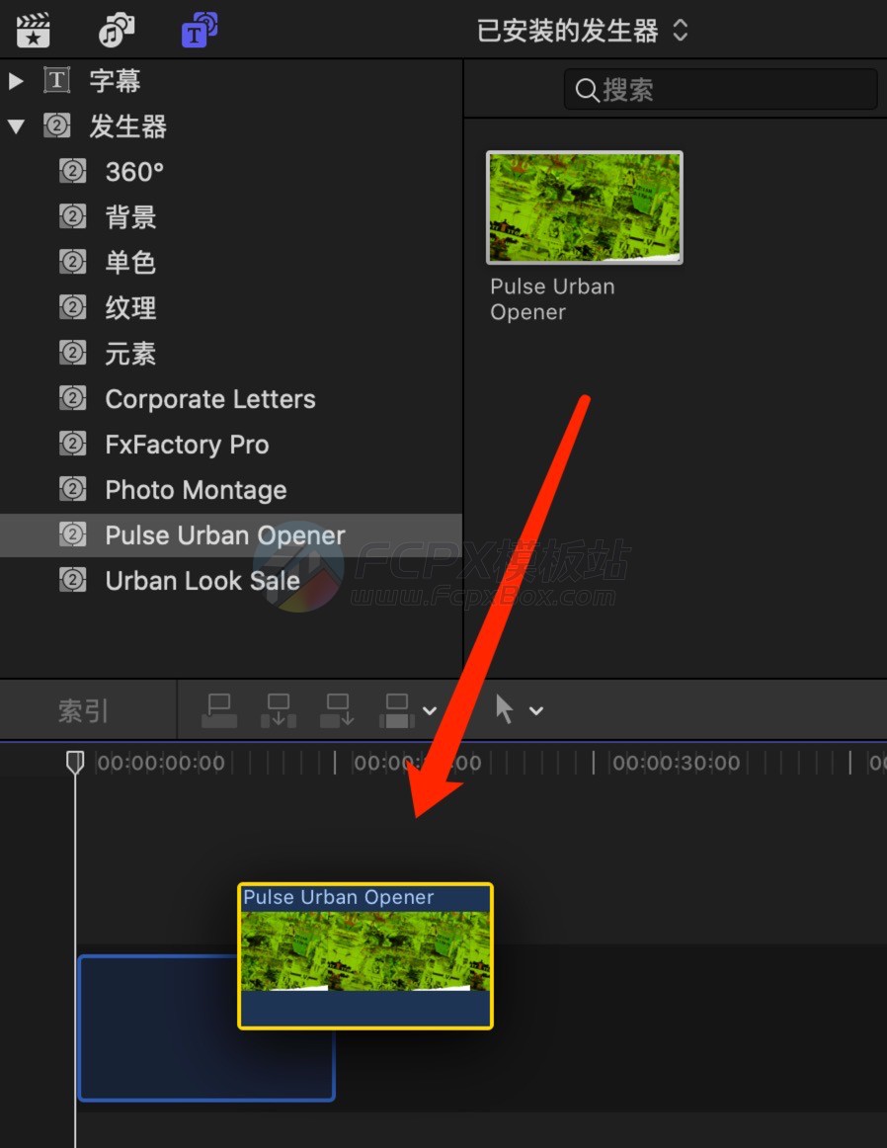Click the append clip edit icon

pos(338,711)
